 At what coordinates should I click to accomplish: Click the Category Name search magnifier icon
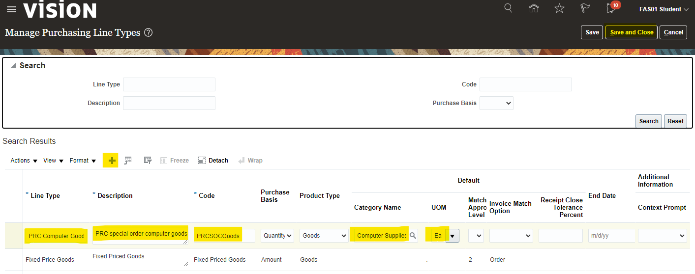413,236
